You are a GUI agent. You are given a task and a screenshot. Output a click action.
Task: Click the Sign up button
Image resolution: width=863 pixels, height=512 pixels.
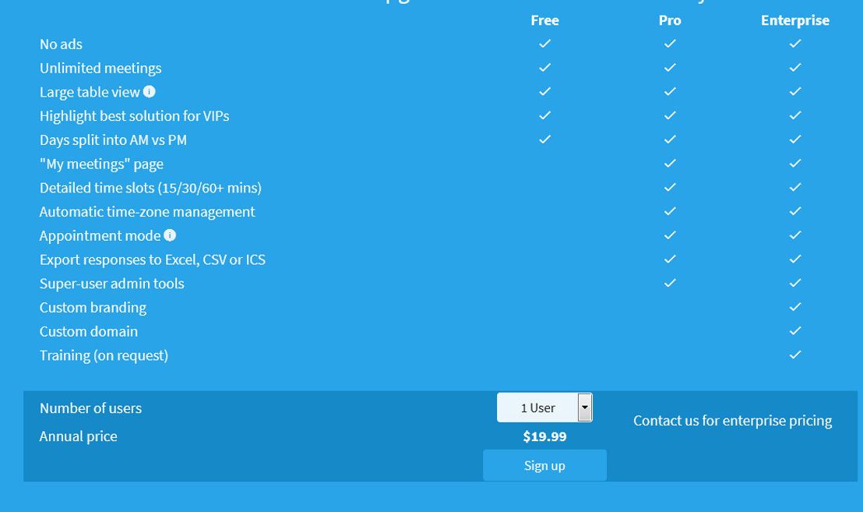tap(544, 465)
